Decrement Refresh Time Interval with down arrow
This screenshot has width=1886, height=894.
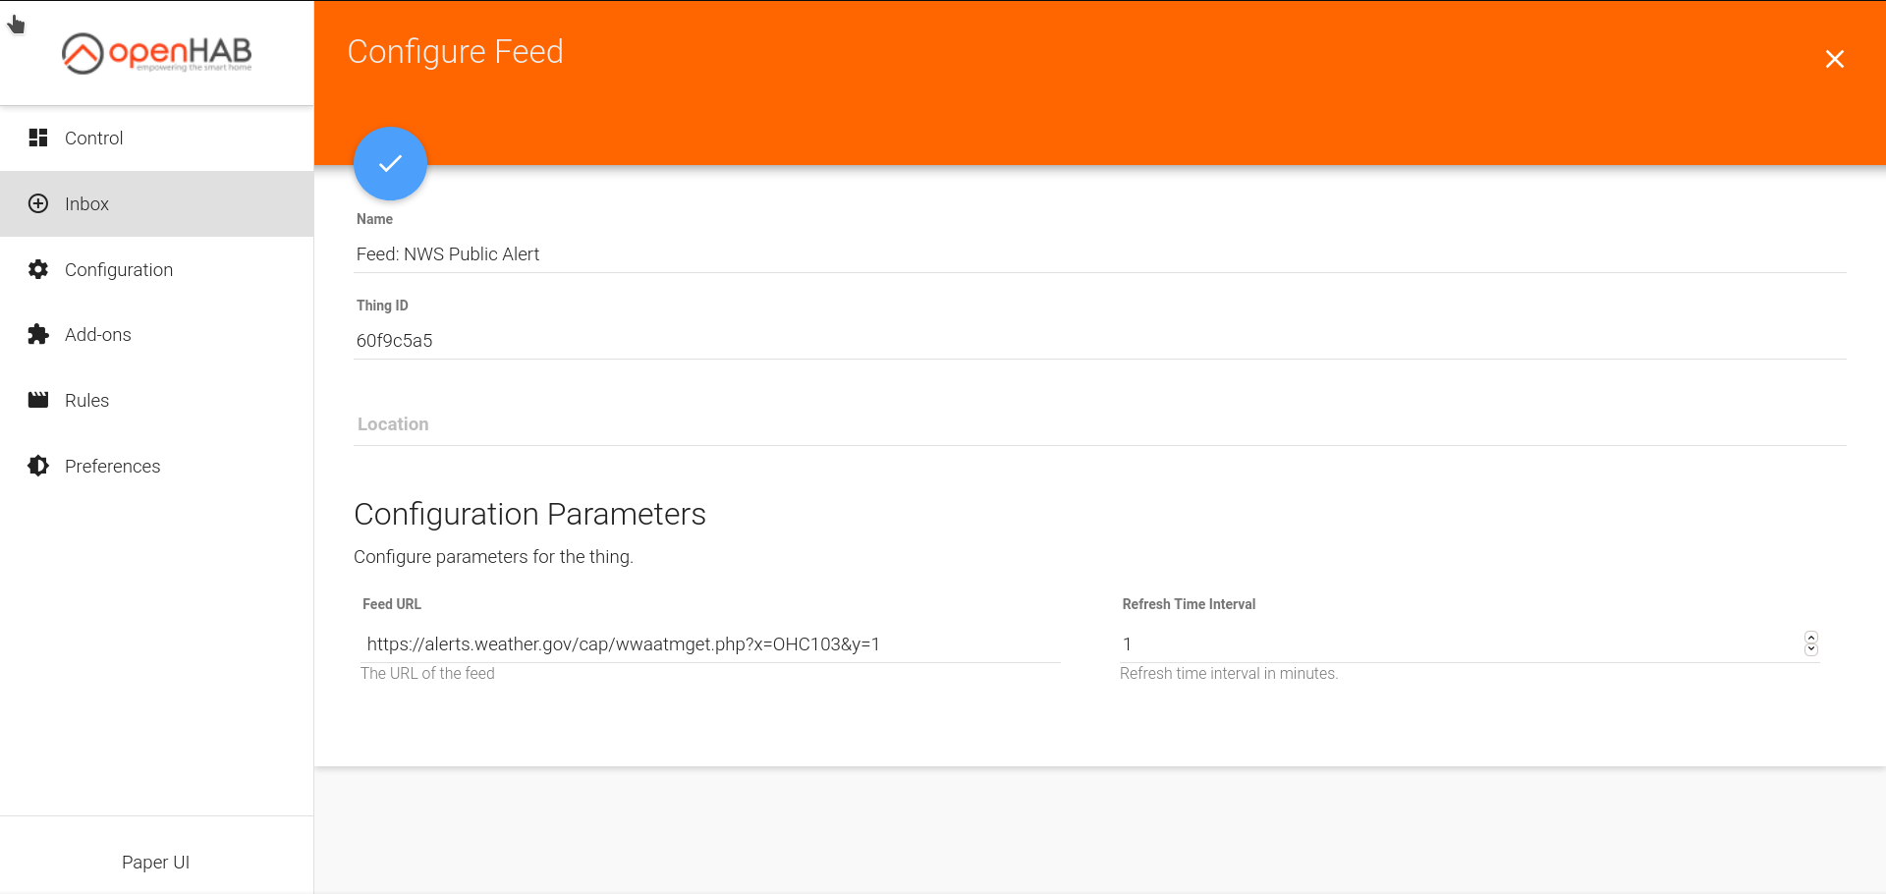tap(1810, 650)
